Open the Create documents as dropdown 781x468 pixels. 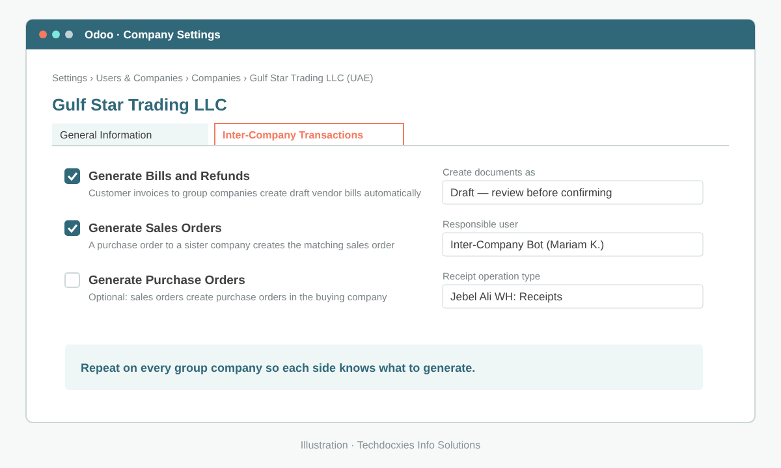click(x=573, y=192)
